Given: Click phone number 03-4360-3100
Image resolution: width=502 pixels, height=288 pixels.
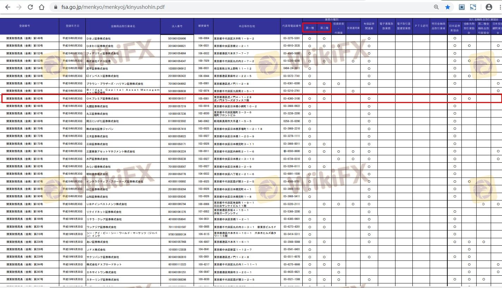Looking at the screenshot, I should pos(291,99).
